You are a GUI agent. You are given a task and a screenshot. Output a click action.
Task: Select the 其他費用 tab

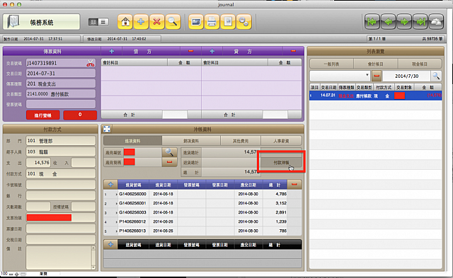tap(241, 141)
